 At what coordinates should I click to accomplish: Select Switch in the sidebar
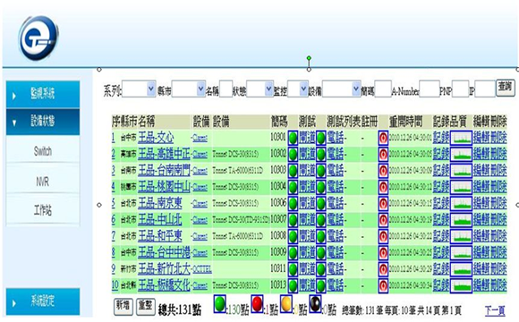click(43, 151)
